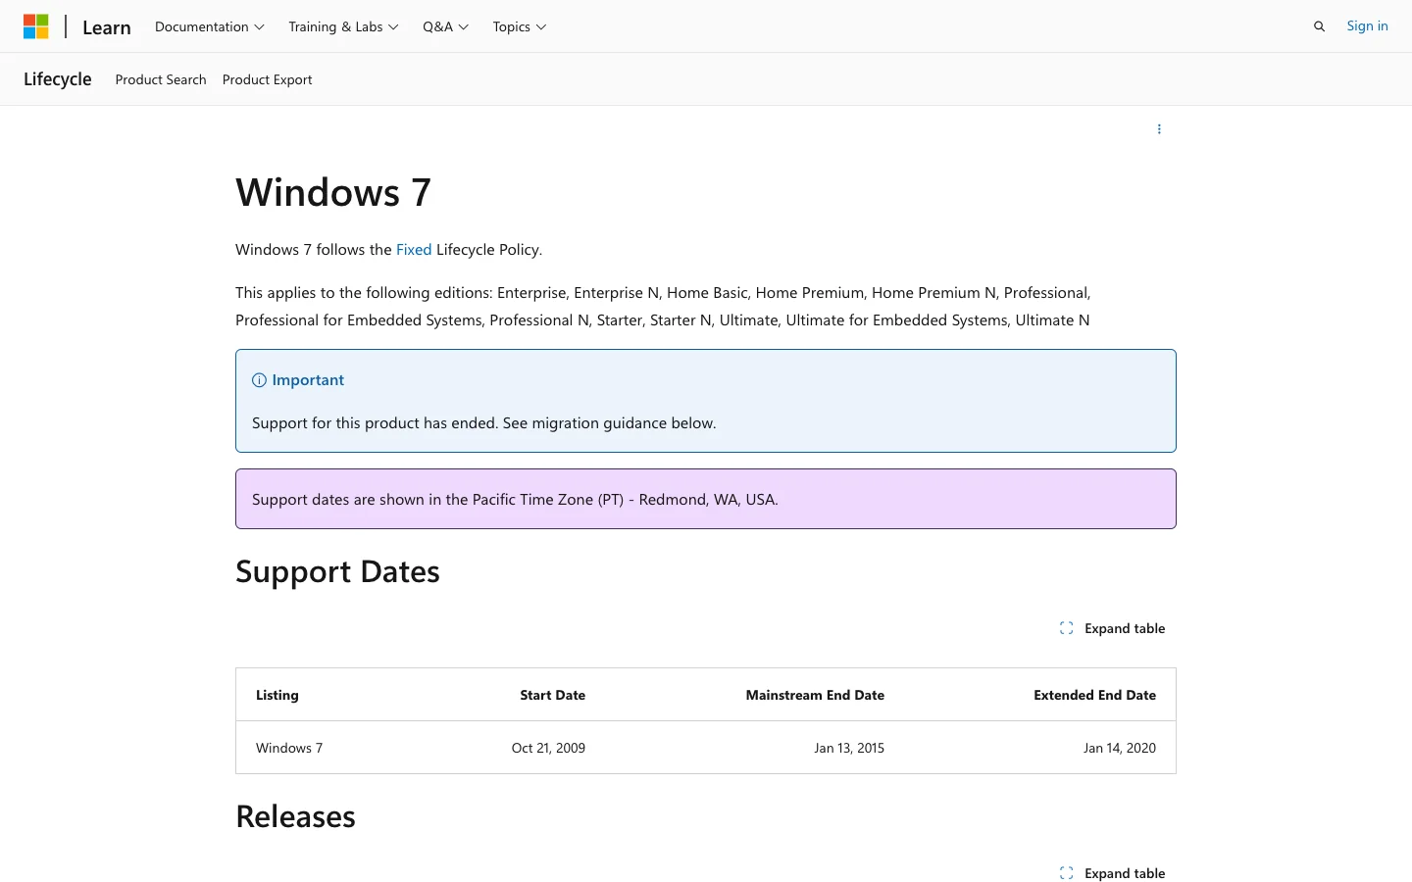Click the Support Dates heading
The width and height of the screenshot is (1412, 882).
click(x=337, y=571)
